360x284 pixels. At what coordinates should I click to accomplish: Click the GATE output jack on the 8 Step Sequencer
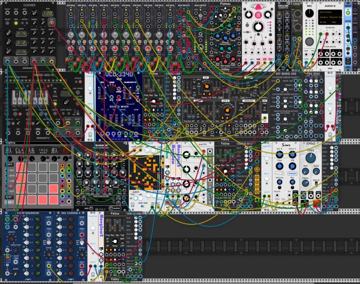point(49,223)
